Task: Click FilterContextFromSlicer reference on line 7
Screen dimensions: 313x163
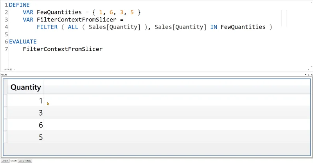Action: 63,49
